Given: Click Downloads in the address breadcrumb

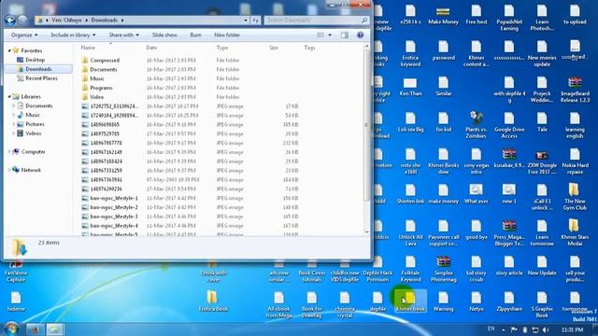Looking at the screenshot, I should (104, 20).
